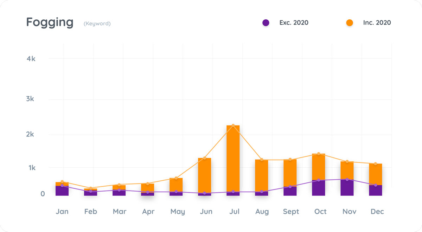422x232 pixels.
Task: Select the purple January bar segment
Action: coord(62,191)
